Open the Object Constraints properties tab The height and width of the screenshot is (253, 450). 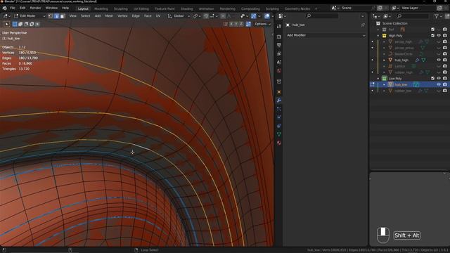pyautogui.click(x=279, y=126)
